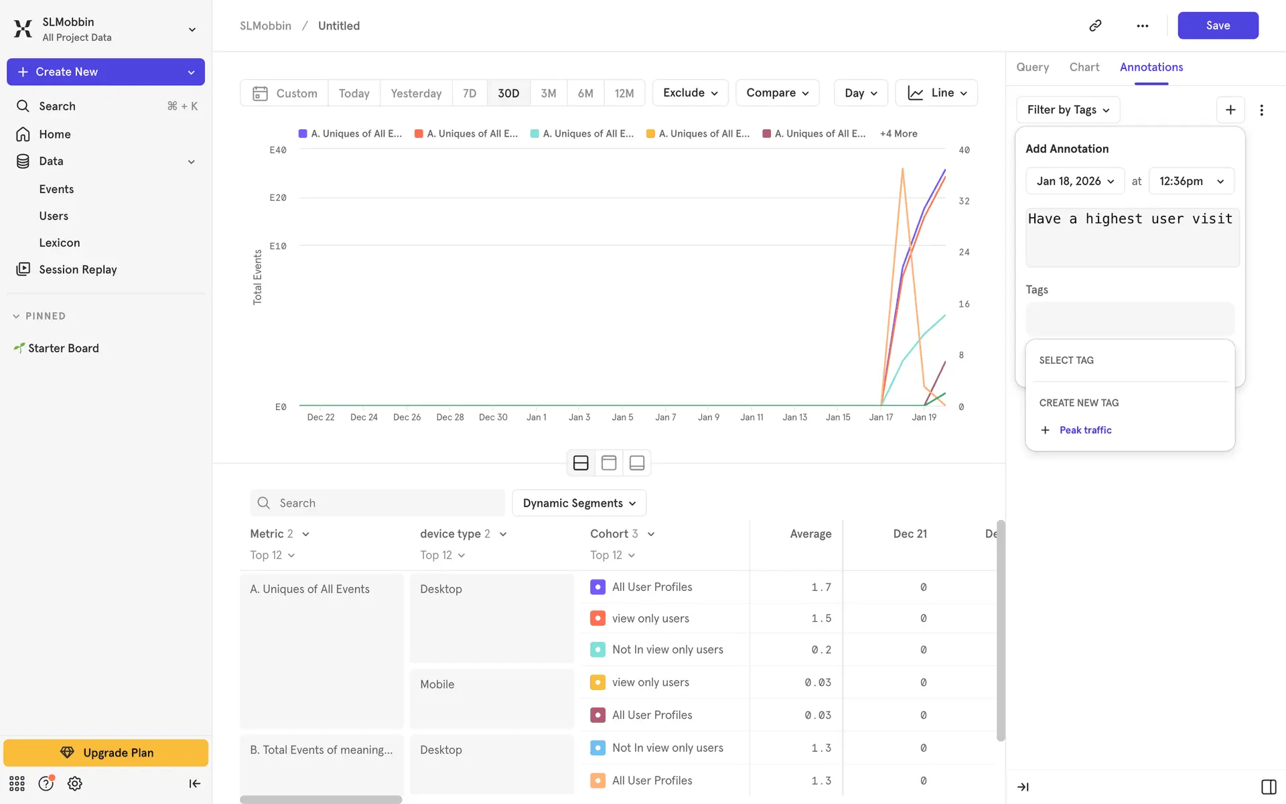Click the table Search input field
Viewport: 1286px width, 804px height.
378,503
